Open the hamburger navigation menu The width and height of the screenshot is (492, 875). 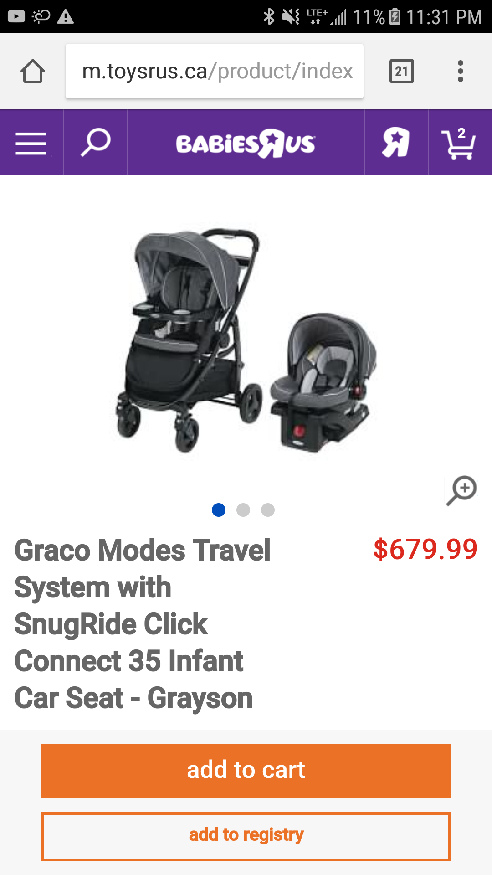(x=31, y=143)
